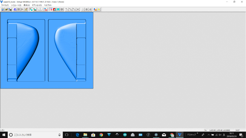
Task: Click the Windows taskbar search box
Action: (35, 135)
